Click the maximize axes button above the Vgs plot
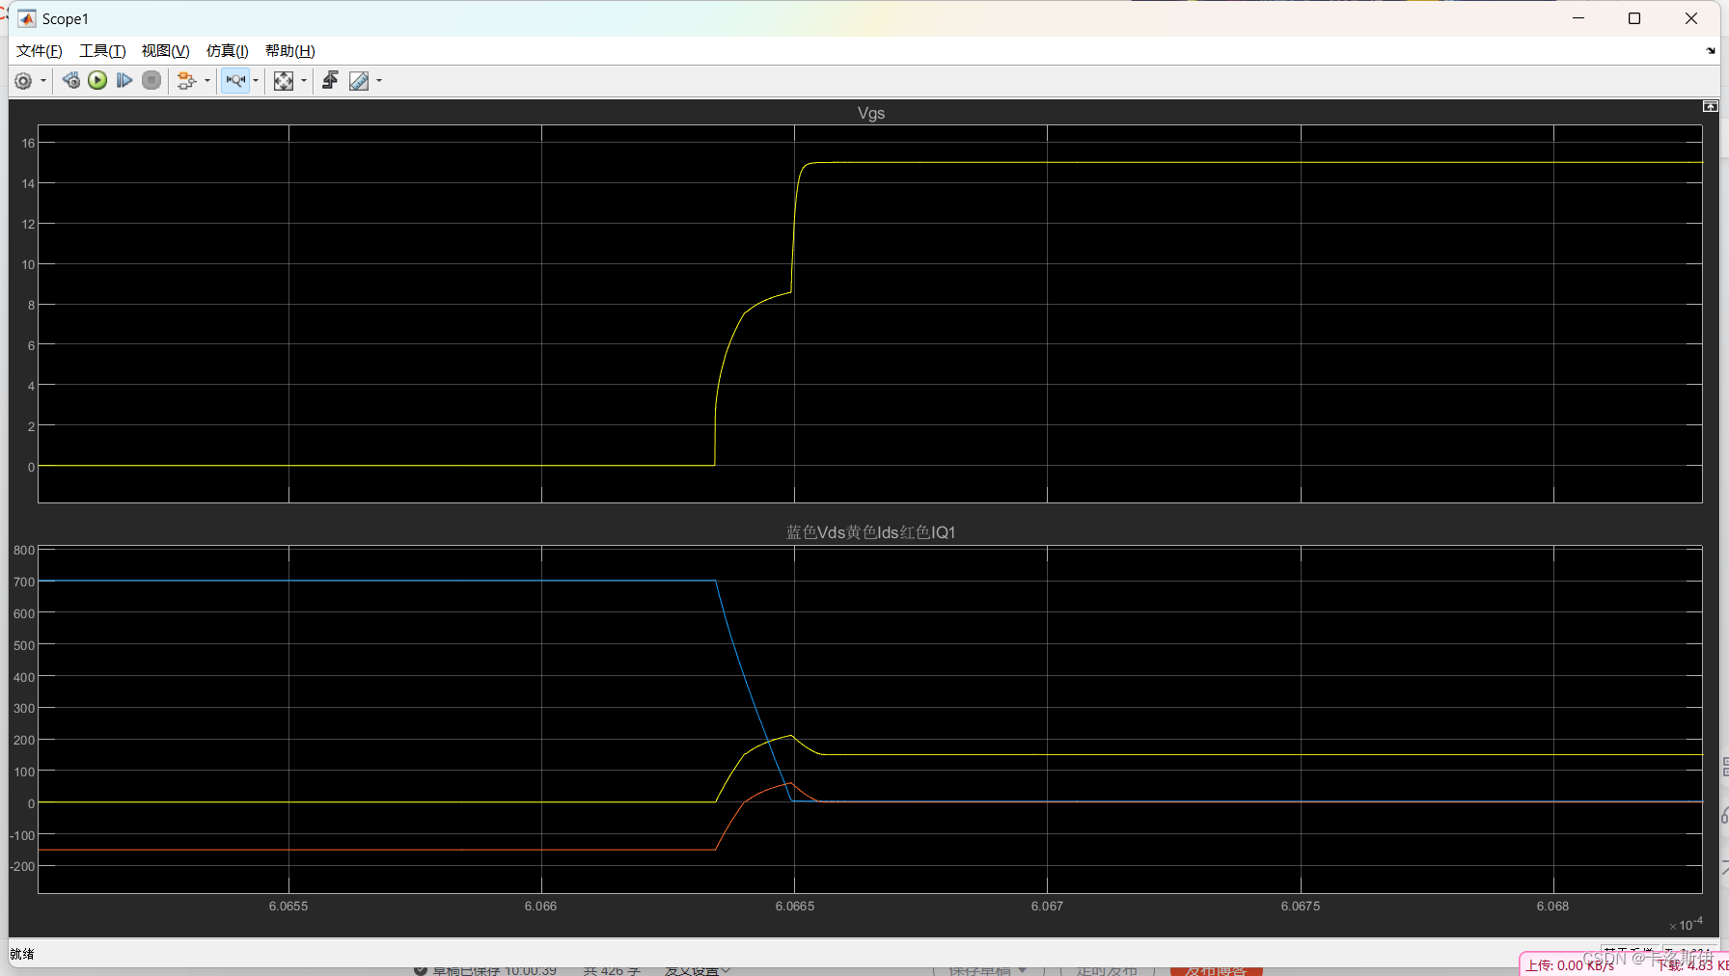Viewport: 1729px width, 976px height. click(x=1711, y=106)
